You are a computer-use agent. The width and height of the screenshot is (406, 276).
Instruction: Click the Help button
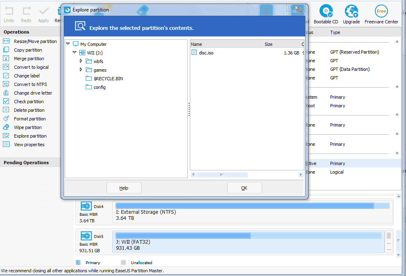124,188
